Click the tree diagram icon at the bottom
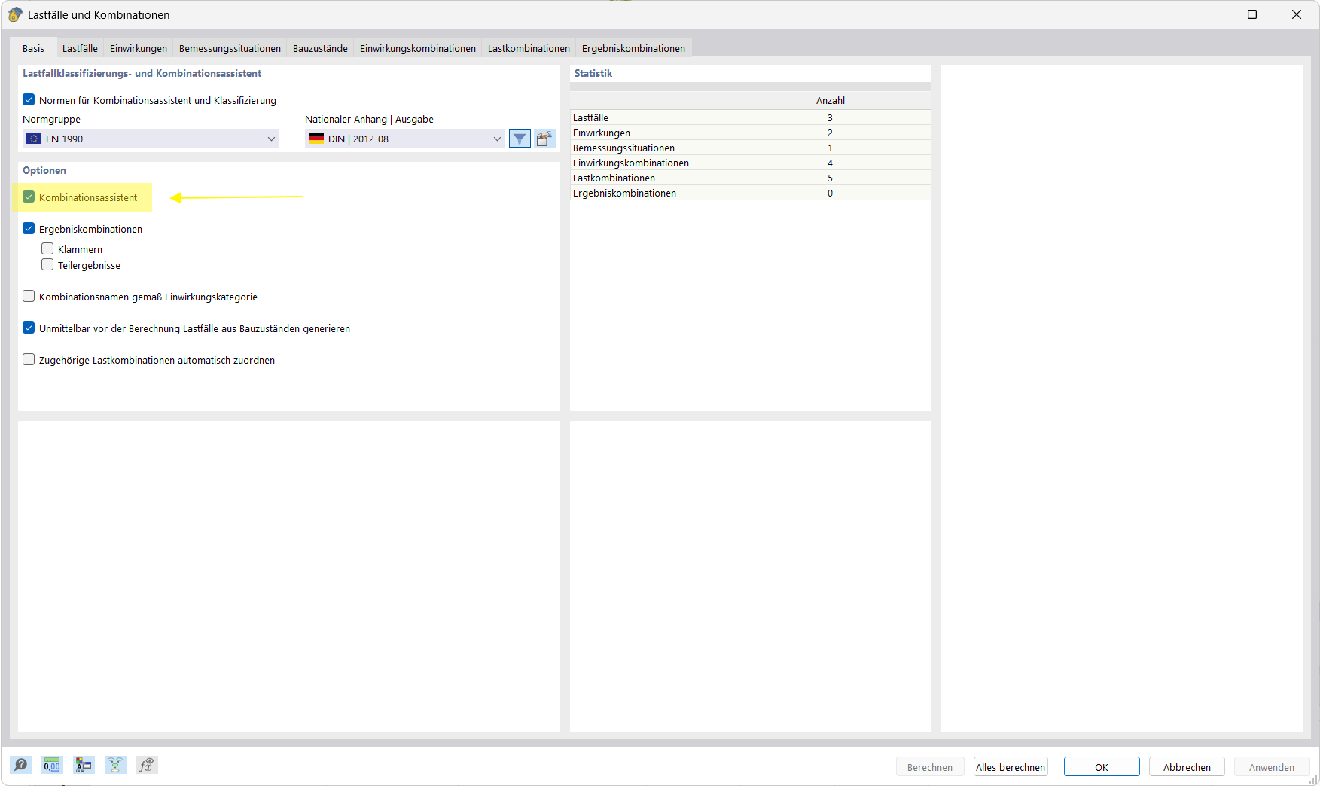The width and height of the screenshot is (1320, 786). [115, 765]
